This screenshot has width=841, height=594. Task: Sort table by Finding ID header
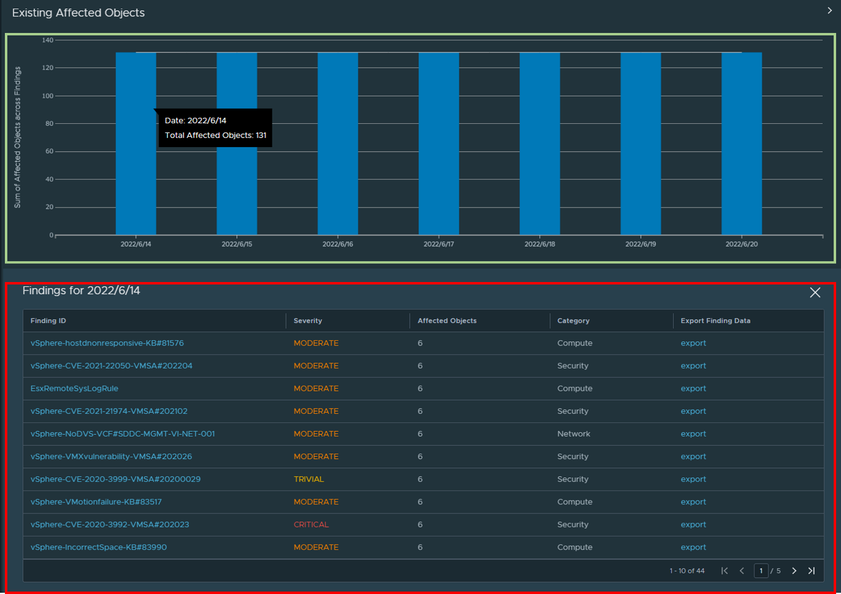pos(48,321)
